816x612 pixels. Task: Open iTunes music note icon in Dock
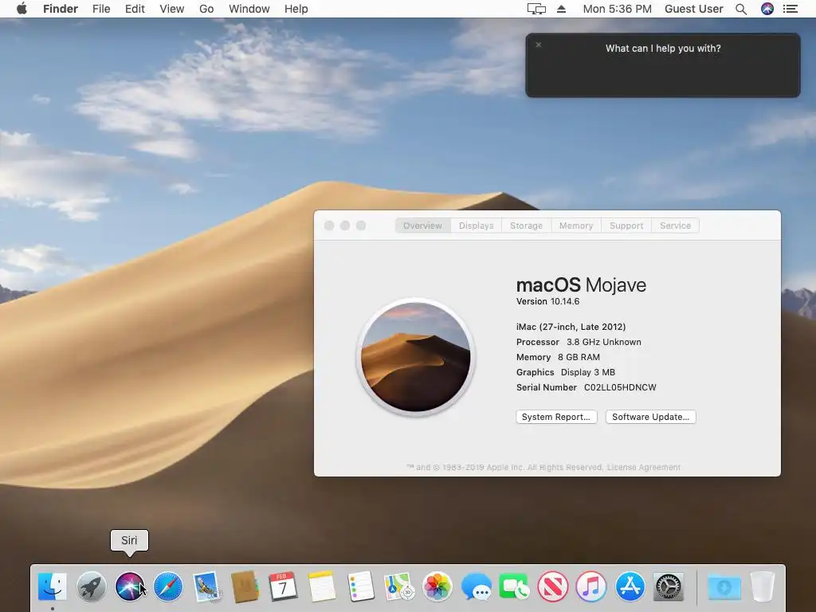pos(591,586)
